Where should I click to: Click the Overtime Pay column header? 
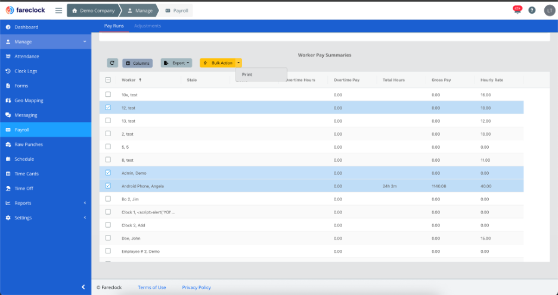pyautogui.click(x=346, y=80)
